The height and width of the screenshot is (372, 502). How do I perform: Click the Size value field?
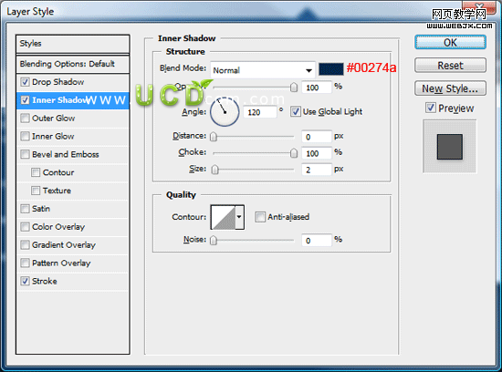pos(317,170)
